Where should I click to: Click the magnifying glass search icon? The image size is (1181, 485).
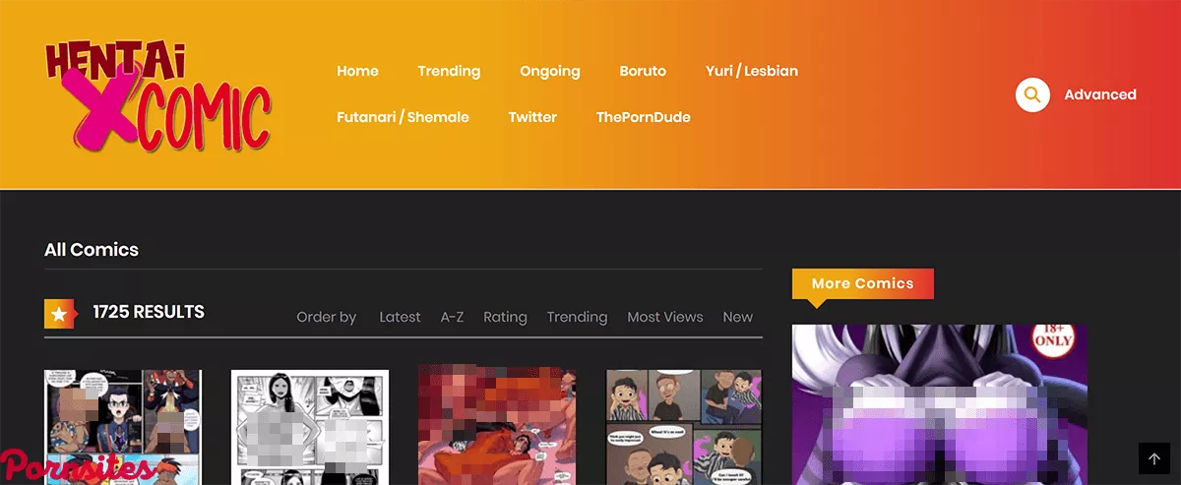point(1032,94)
